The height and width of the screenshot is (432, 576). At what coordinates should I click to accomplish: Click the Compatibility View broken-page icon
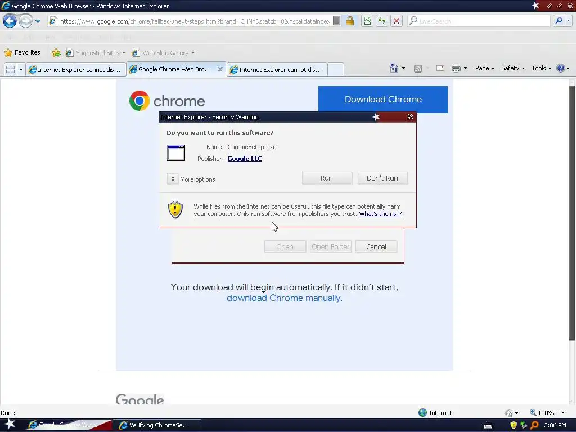(x=367, y=21)
